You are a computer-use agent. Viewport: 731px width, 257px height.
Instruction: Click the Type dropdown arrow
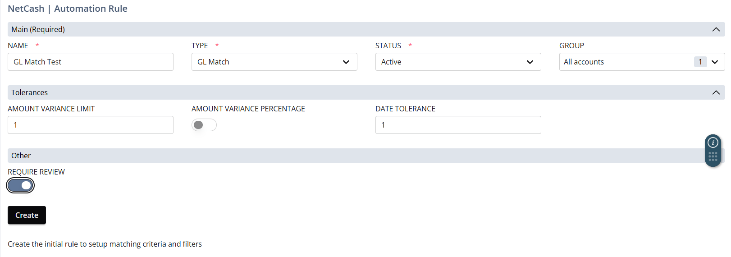(x=346, y=62)
